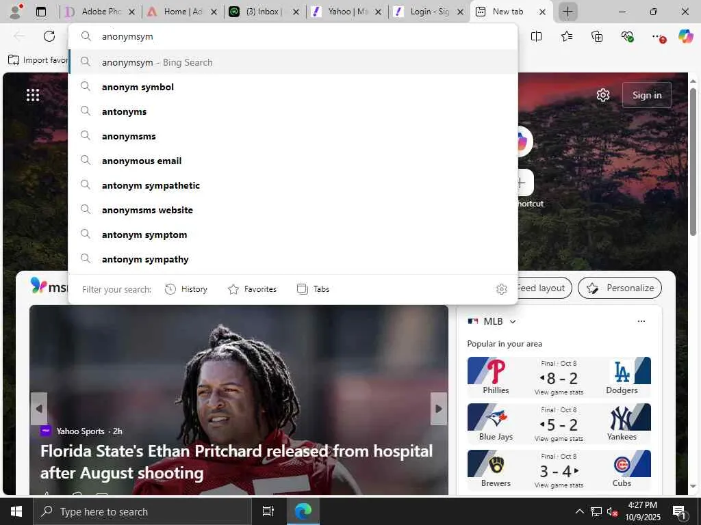Choose the antonym sympathy suggestion
Image resolution: width=701 pixels, height=525 pixels.
293,259
